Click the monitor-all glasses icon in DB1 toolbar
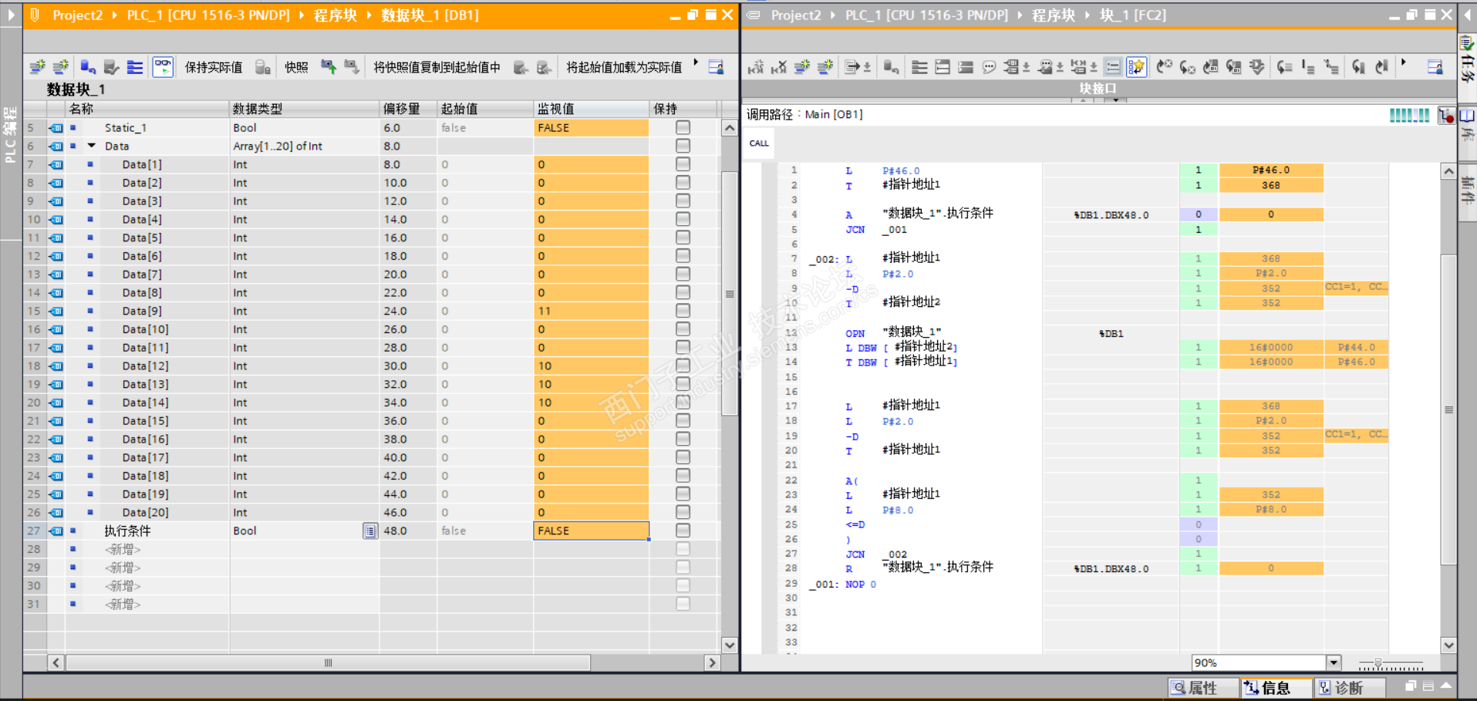1477x701 pixels. point(163,67)
